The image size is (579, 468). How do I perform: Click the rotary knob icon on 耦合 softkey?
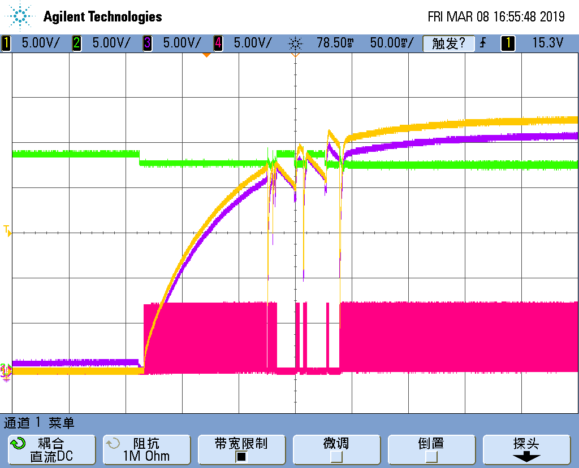[18, 443]
